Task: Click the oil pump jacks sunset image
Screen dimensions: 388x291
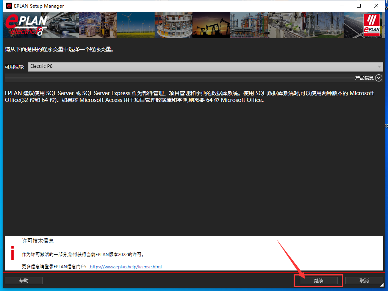Action: click(x=211, y=25)
